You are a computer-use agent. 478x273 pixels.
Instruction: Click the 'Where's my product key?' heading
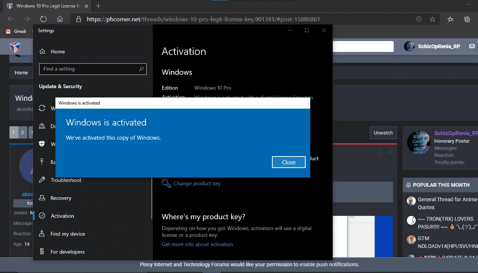[203, 217]
